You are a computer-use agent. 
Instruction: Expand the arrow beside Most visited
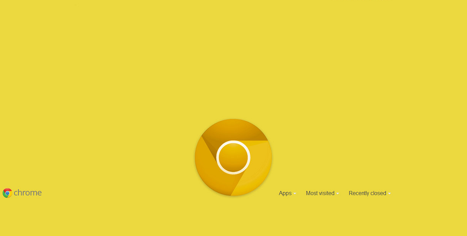[x=337, y=194]
